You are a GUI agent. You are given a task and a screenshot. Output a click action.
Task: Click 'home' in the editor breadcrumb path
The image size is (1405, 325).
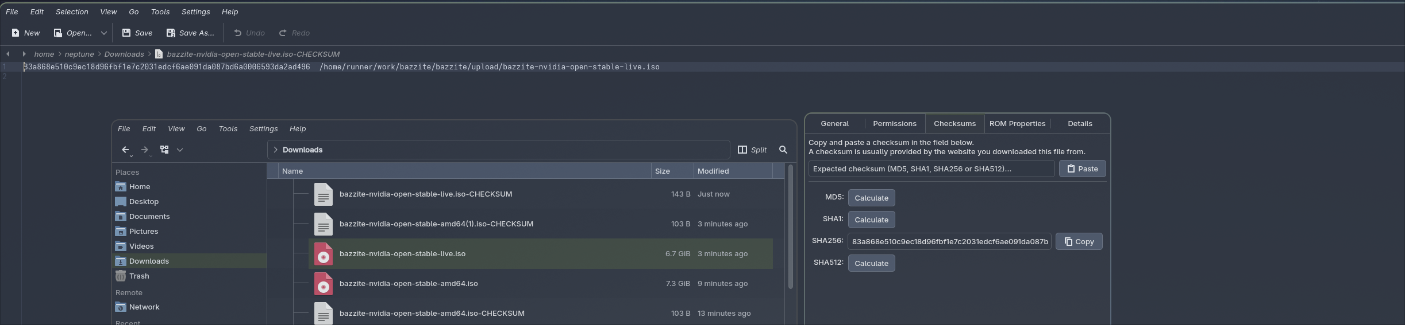44,54
